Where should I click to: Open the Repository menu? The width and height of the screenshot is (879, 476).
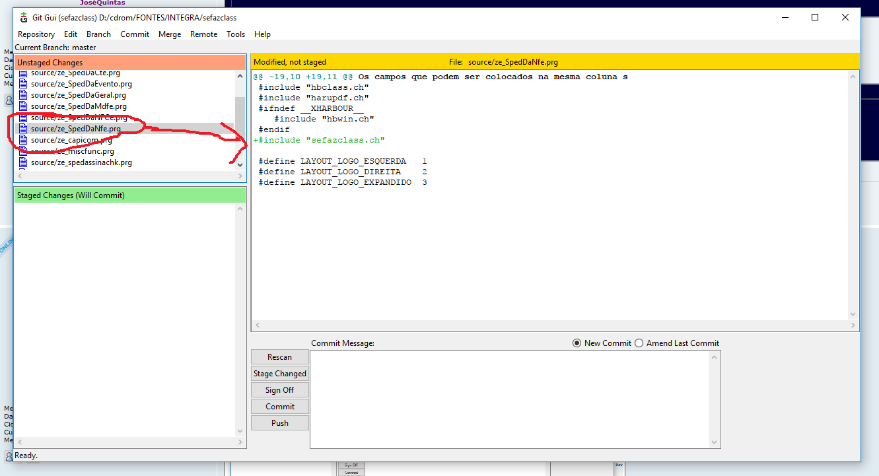(36, 34)
